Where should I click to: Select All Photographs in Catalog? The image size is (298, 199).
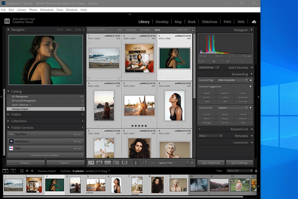[x=46, y=97]
